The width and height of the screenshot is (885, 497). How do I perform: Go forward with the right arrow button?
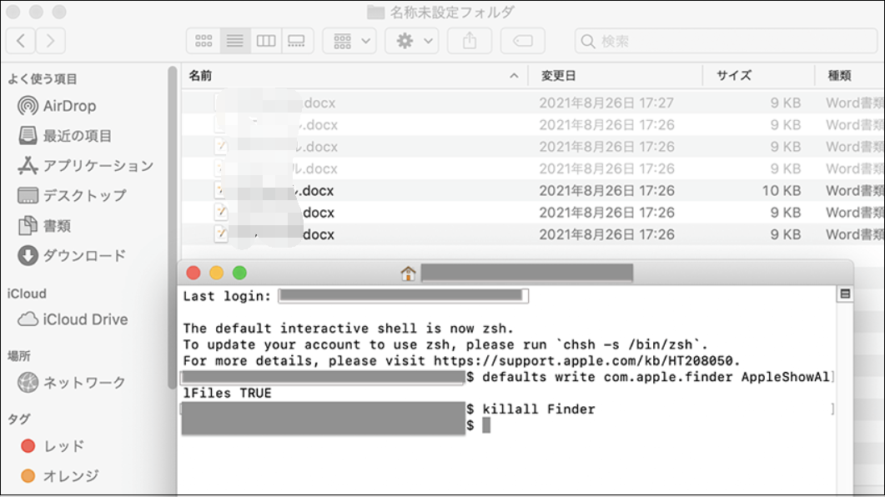(x=50, y=40)
